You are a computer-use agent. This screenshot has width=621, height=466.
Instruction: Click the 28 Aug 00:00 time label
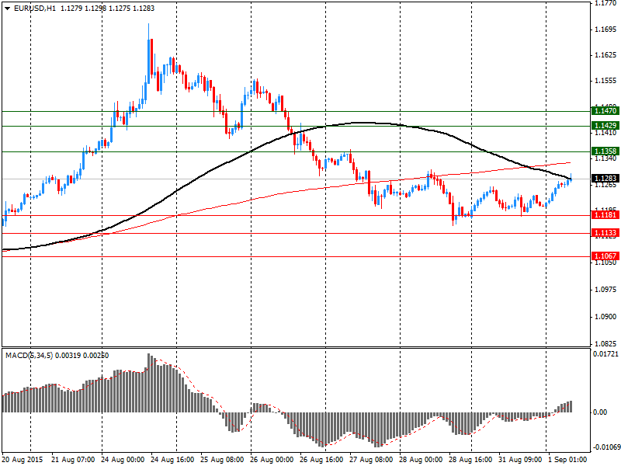(x=421, y=460)
